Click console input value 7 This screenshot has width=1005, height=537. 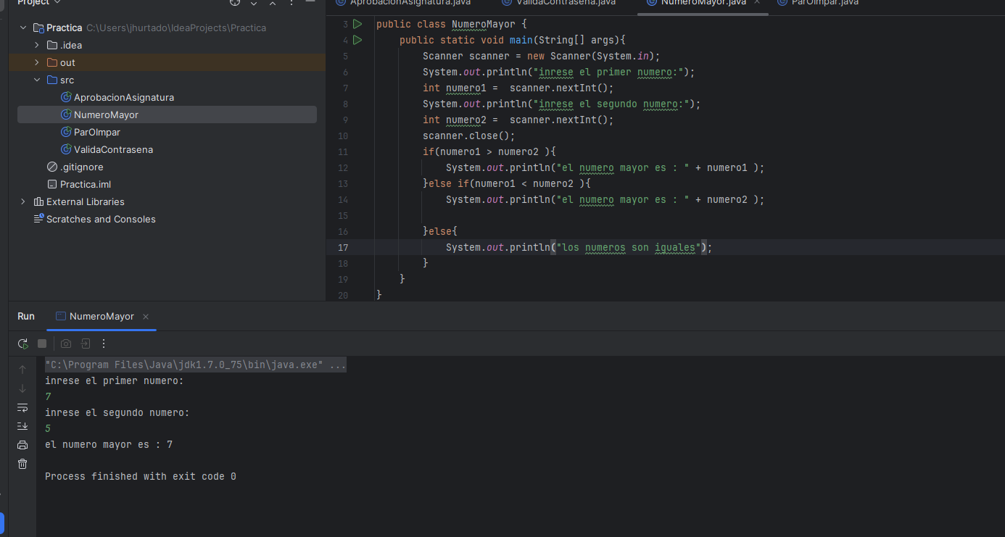pyautogui.click(x=48, y=396)
